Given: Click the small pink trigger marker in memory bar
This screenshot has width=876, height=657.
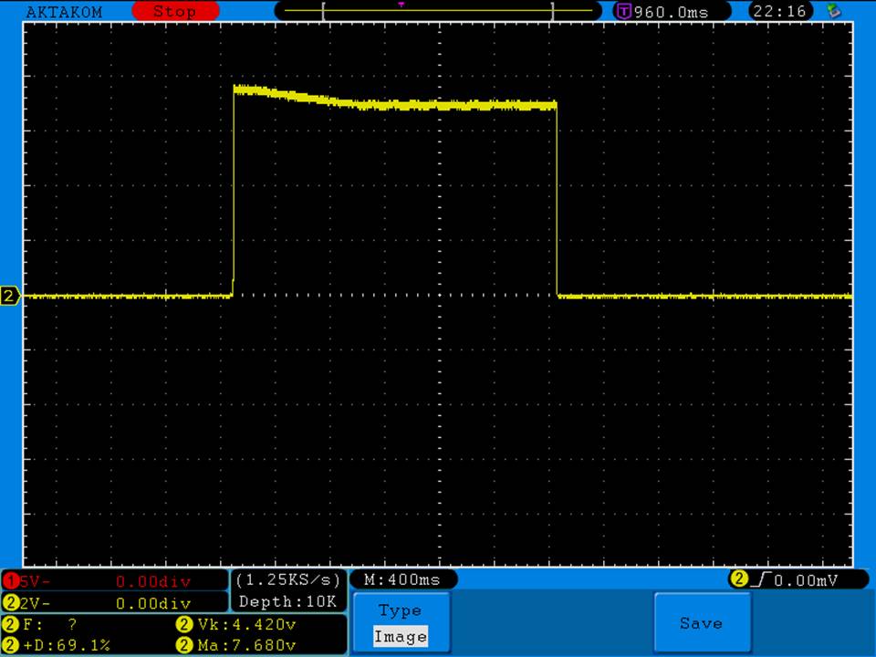Looking at the screenshot, I should point(401,4).
